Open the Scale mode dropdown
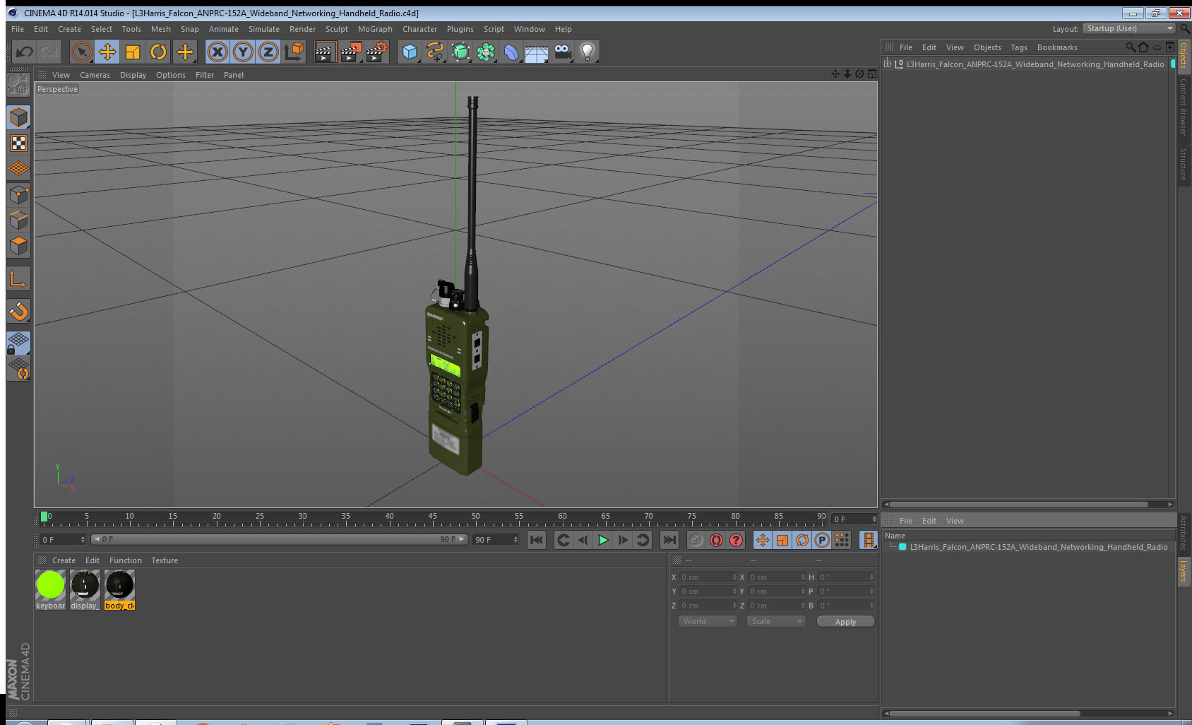1192x725 pixels. pos(776,621)
